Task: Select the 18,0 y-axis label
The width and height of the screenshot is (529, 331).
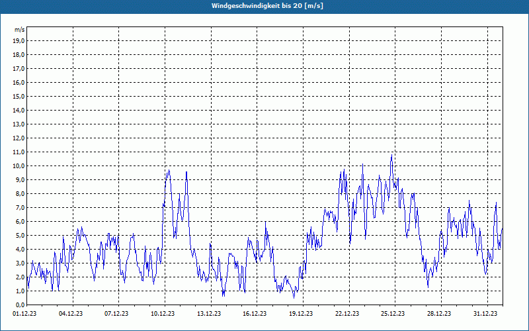Action: [19, 55]
